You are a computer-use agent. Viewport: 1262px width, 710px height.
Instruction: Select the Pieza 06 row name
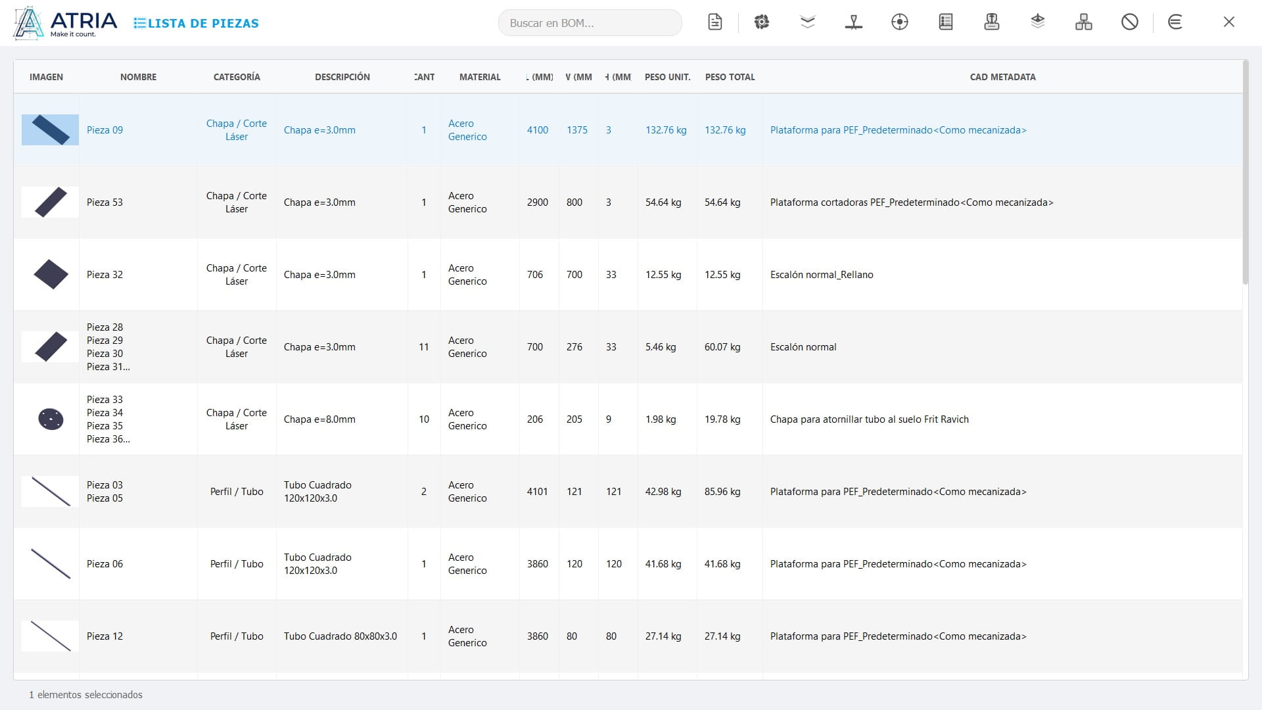point(105,564)
